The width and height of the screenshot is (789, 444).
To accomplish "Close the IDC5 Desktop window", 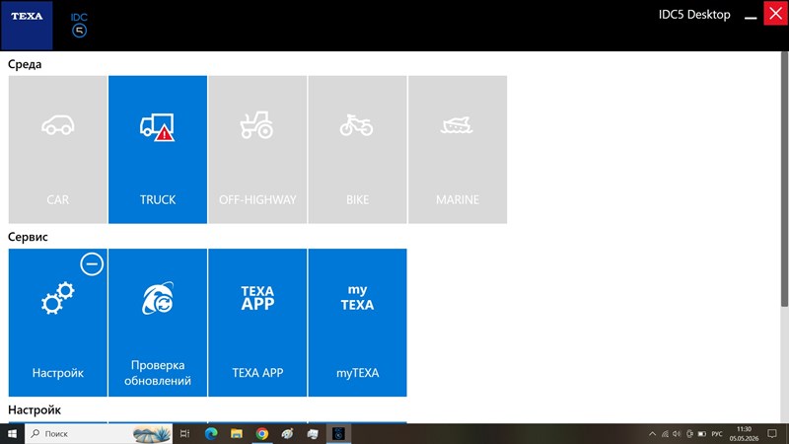I will click(776, 13).
